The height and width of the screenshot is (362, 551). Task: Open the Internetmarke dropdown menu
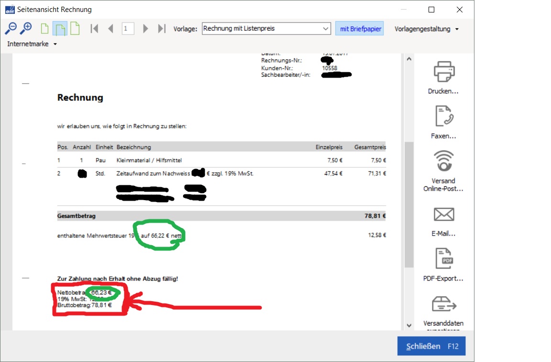(32, 44)
